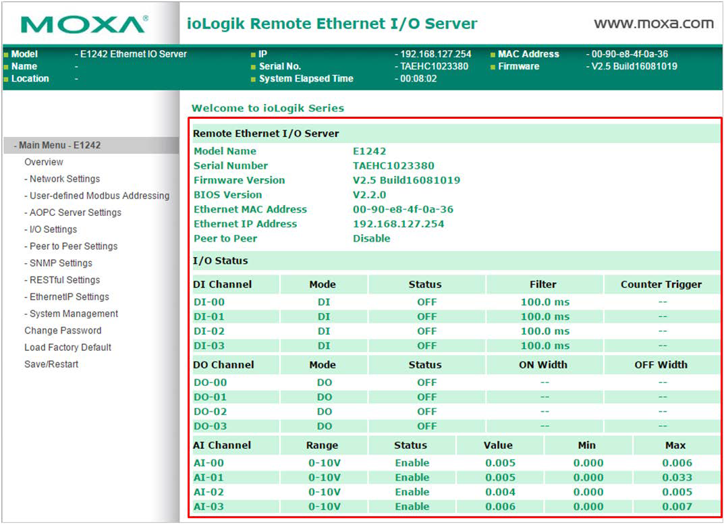Click Welcome to ioLogik Series heading

(268, 108)
